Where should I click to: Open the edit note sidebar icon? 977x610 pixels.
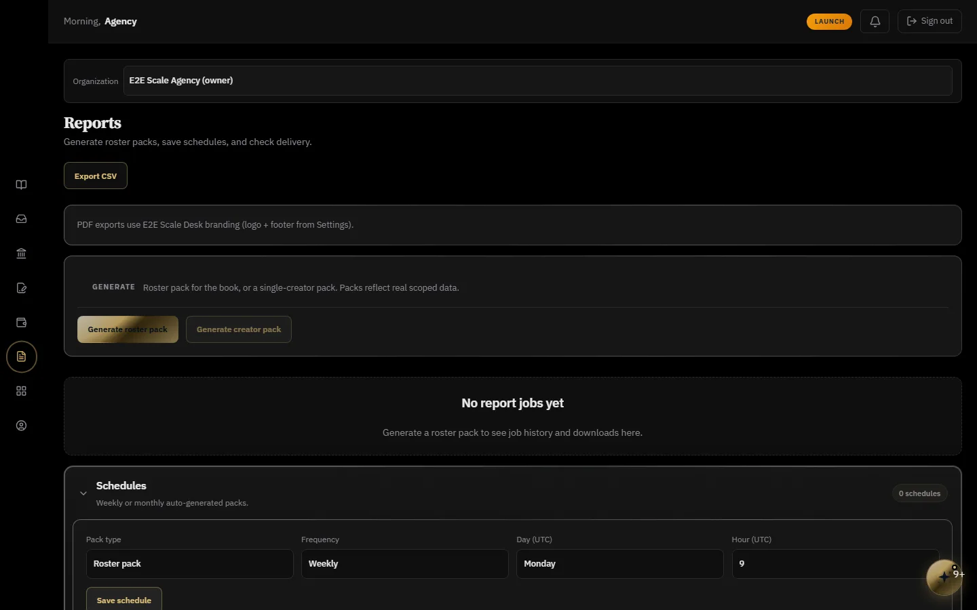tap(21, 288)
